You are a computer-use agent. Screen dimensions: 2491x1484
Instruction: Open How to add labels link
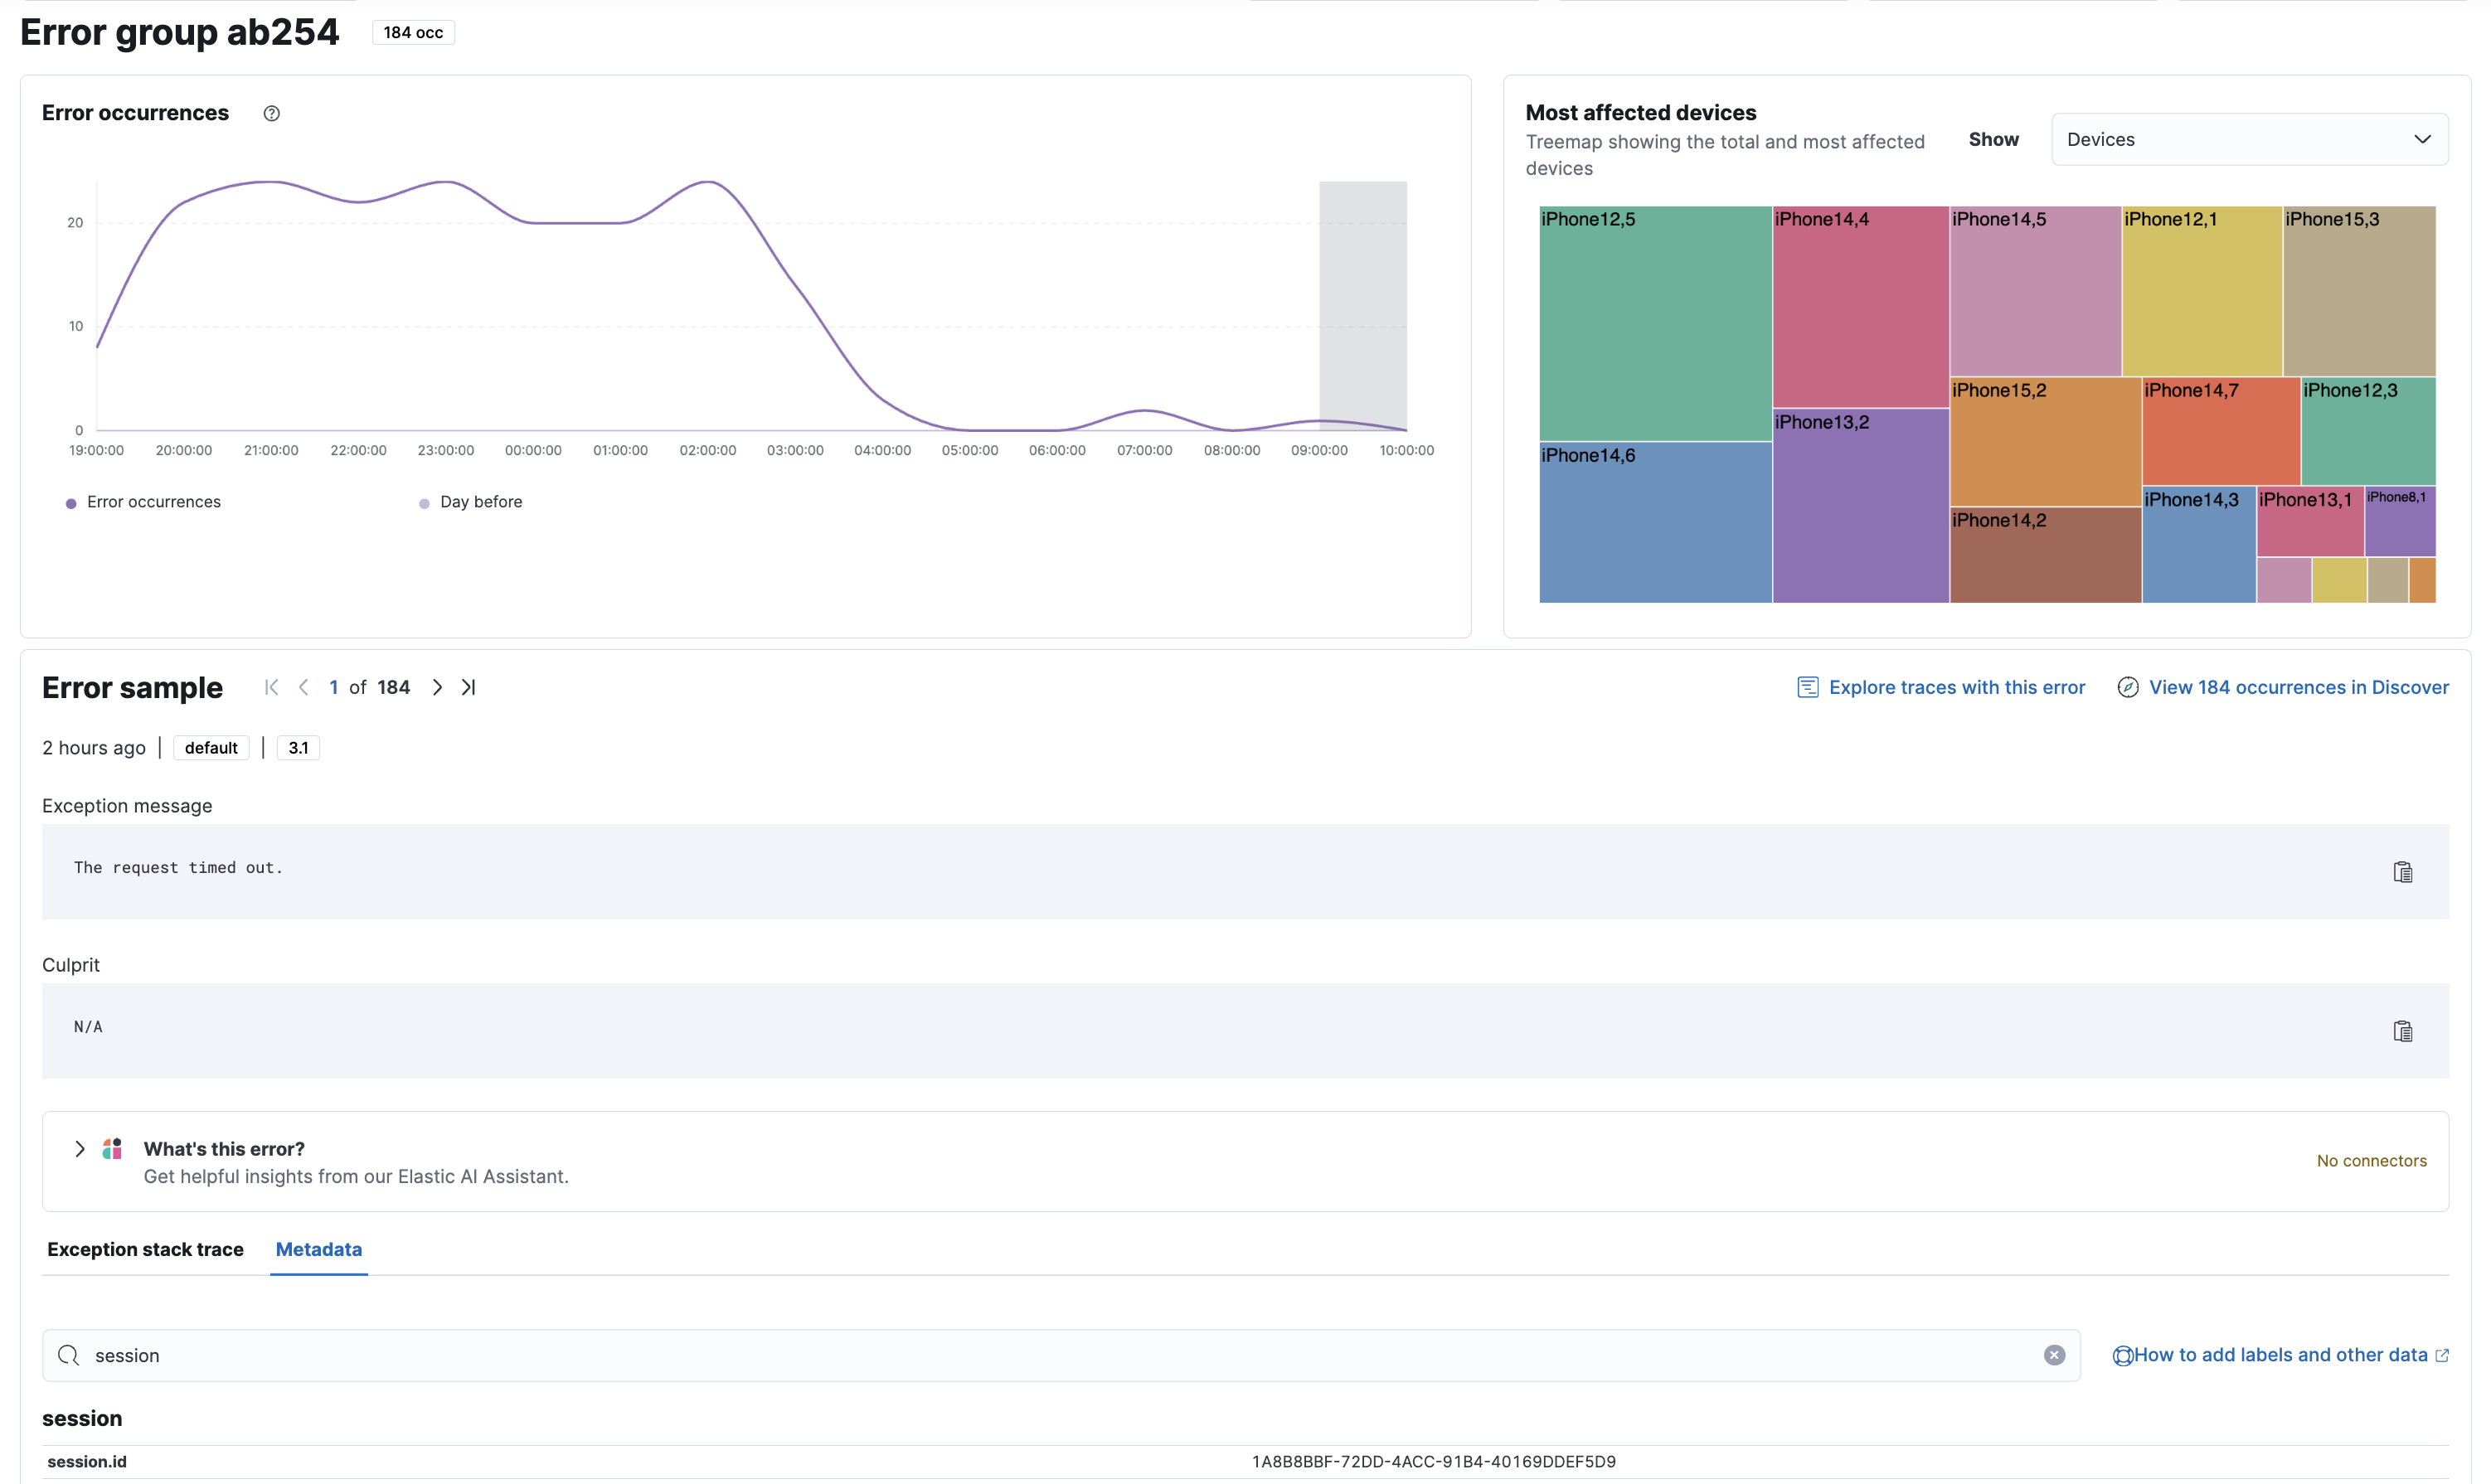point(2280,1355)
